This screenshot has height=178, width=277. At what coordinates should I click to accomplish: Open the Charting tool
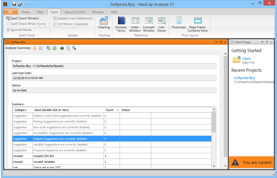coord(104,23)
